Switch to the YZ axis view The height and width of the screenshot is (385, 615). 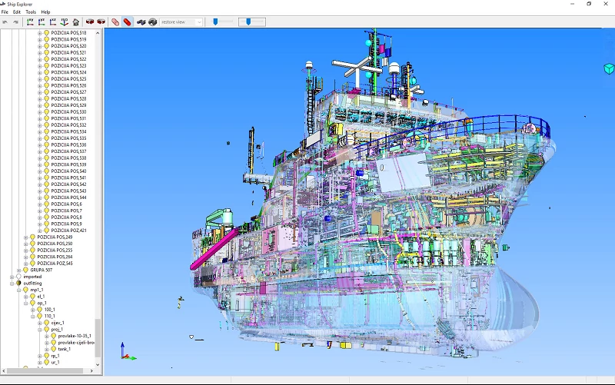(x=42, y=22)
